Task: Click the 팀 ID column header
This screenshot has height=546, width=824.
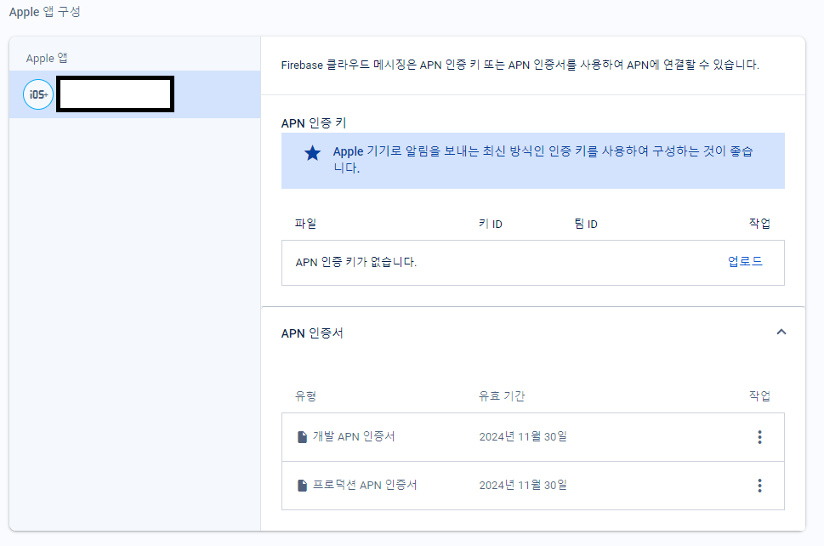Action: pyautogui.click(x=585, y=224)
